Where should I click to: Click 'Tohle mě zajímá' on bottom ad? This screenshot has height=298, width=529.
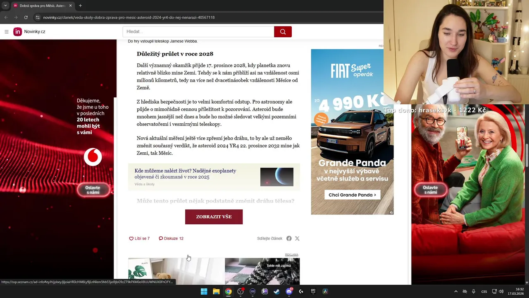(279, 266)
